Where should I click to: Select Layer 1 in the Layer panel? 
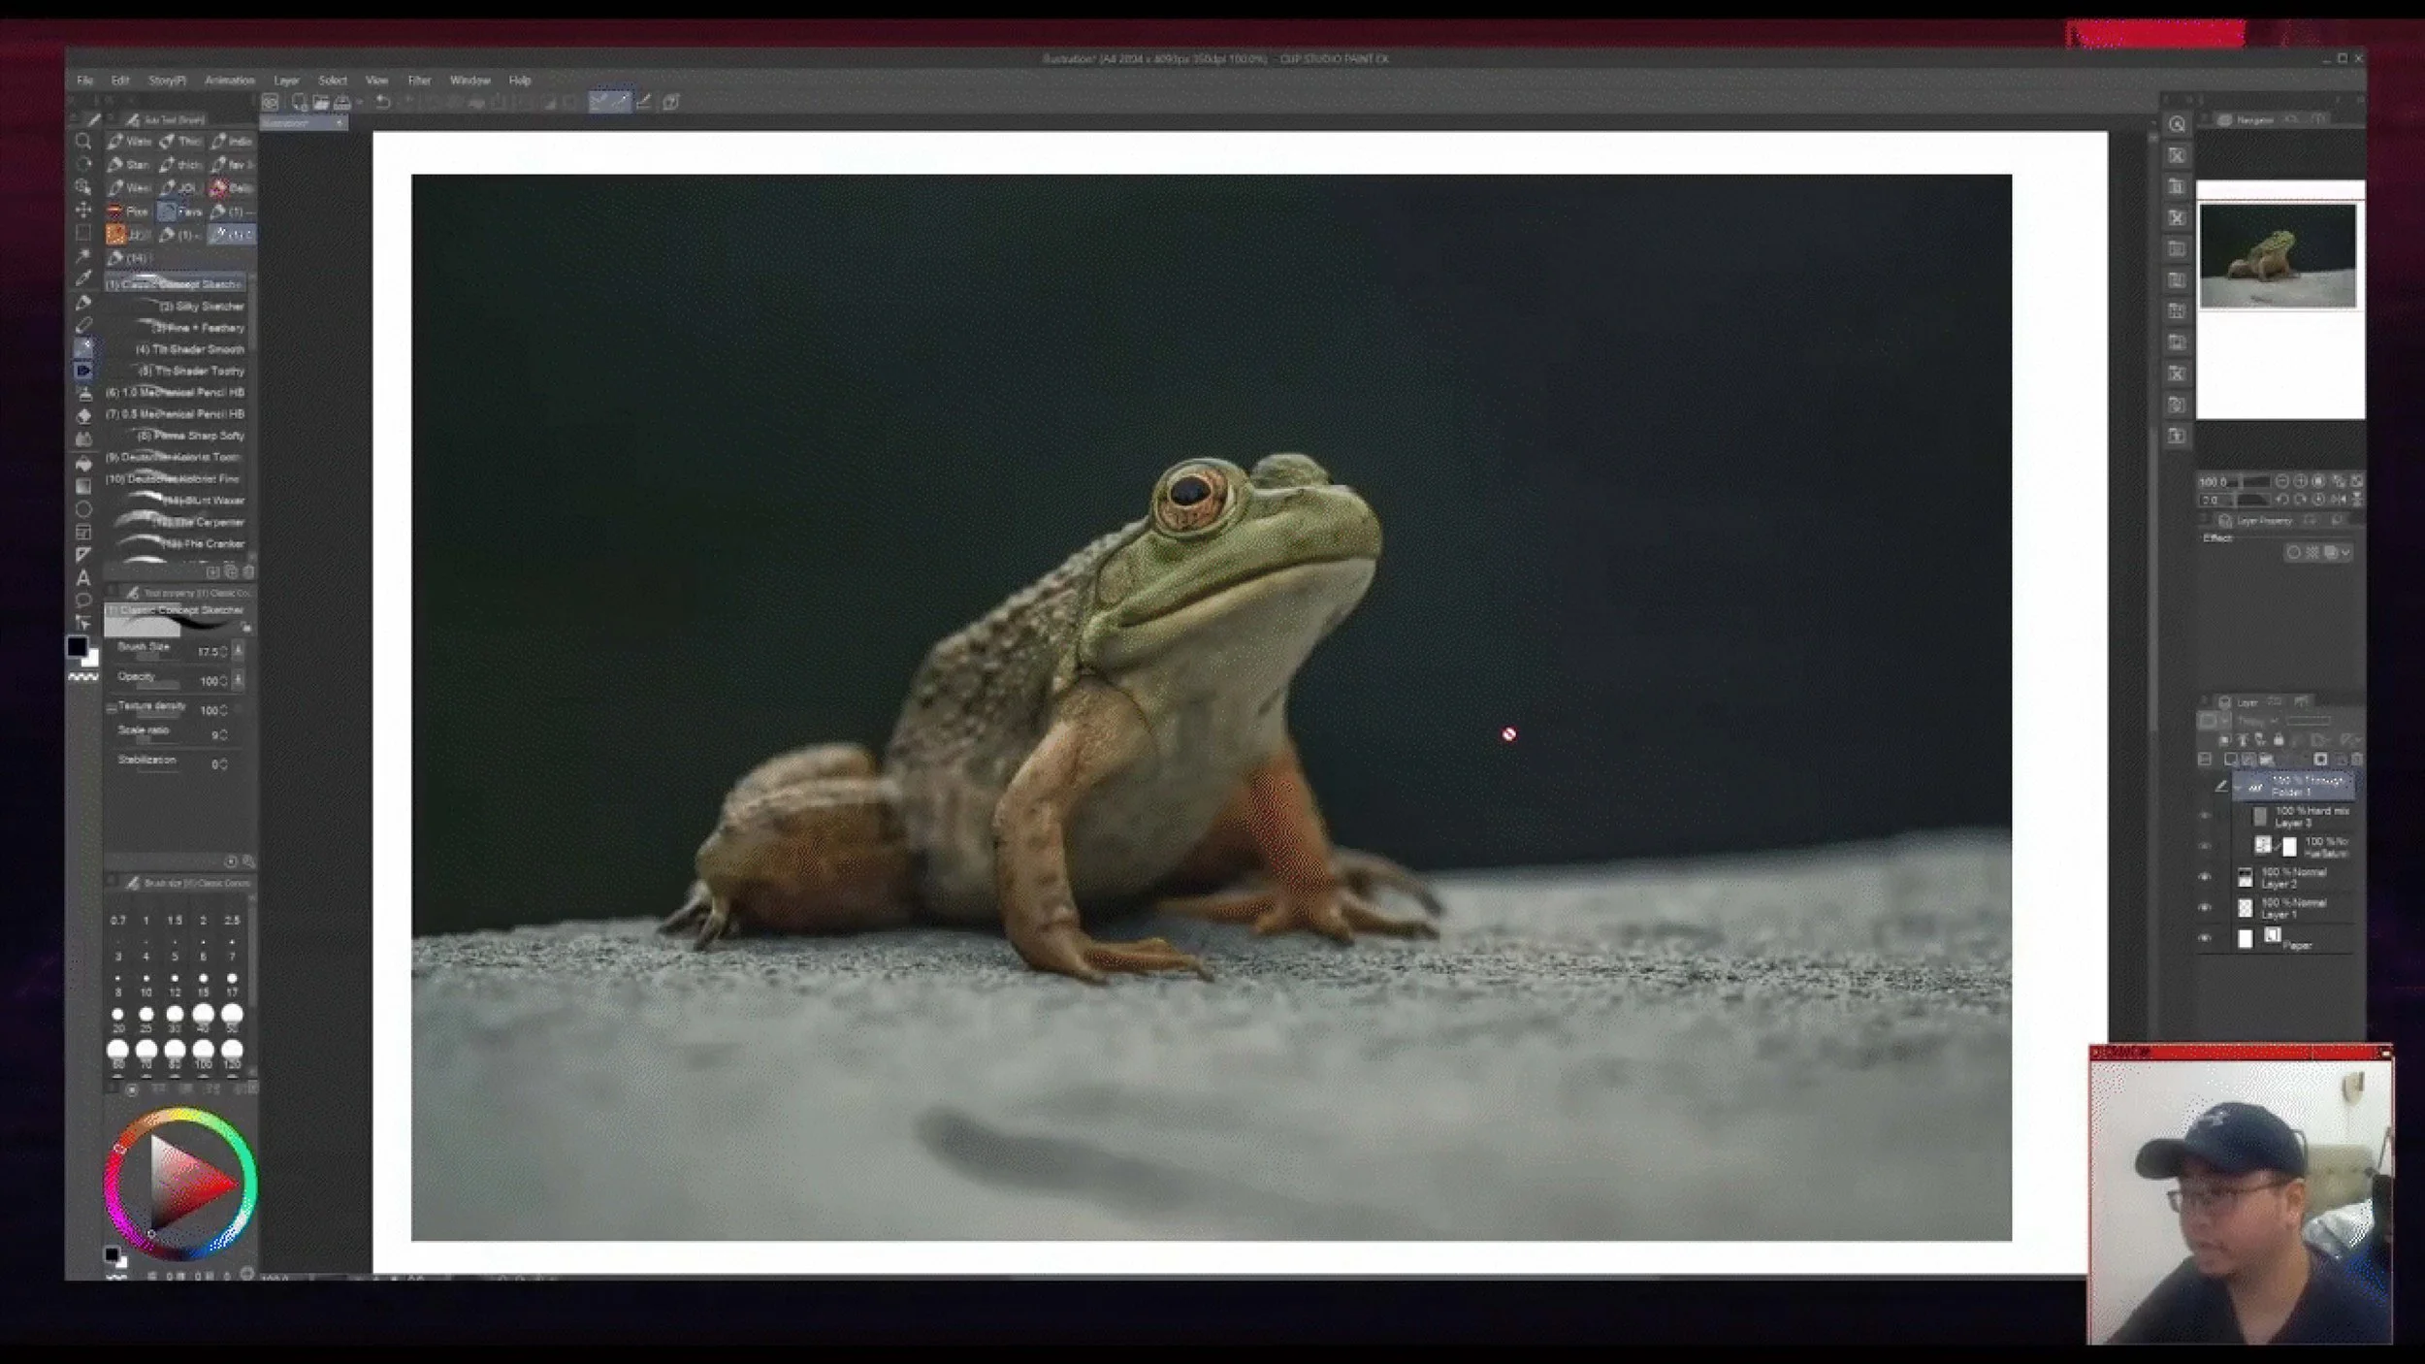point(2293,908)
